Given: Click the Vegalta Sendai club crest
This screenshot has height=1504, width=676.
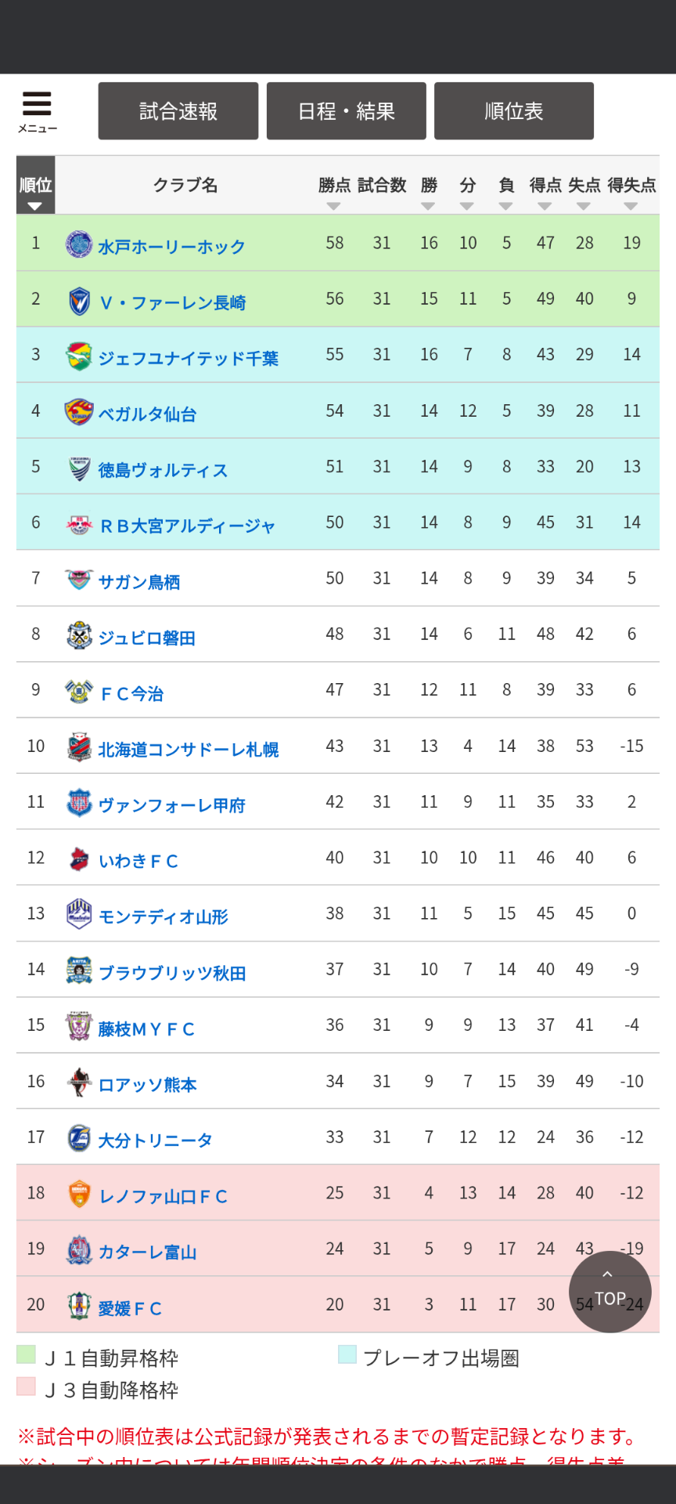Looking at the screenshot, I should tap(79, 412).
